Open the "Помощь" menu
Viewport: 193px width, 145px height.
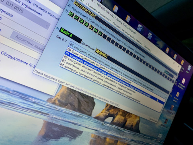coord(147,48)
